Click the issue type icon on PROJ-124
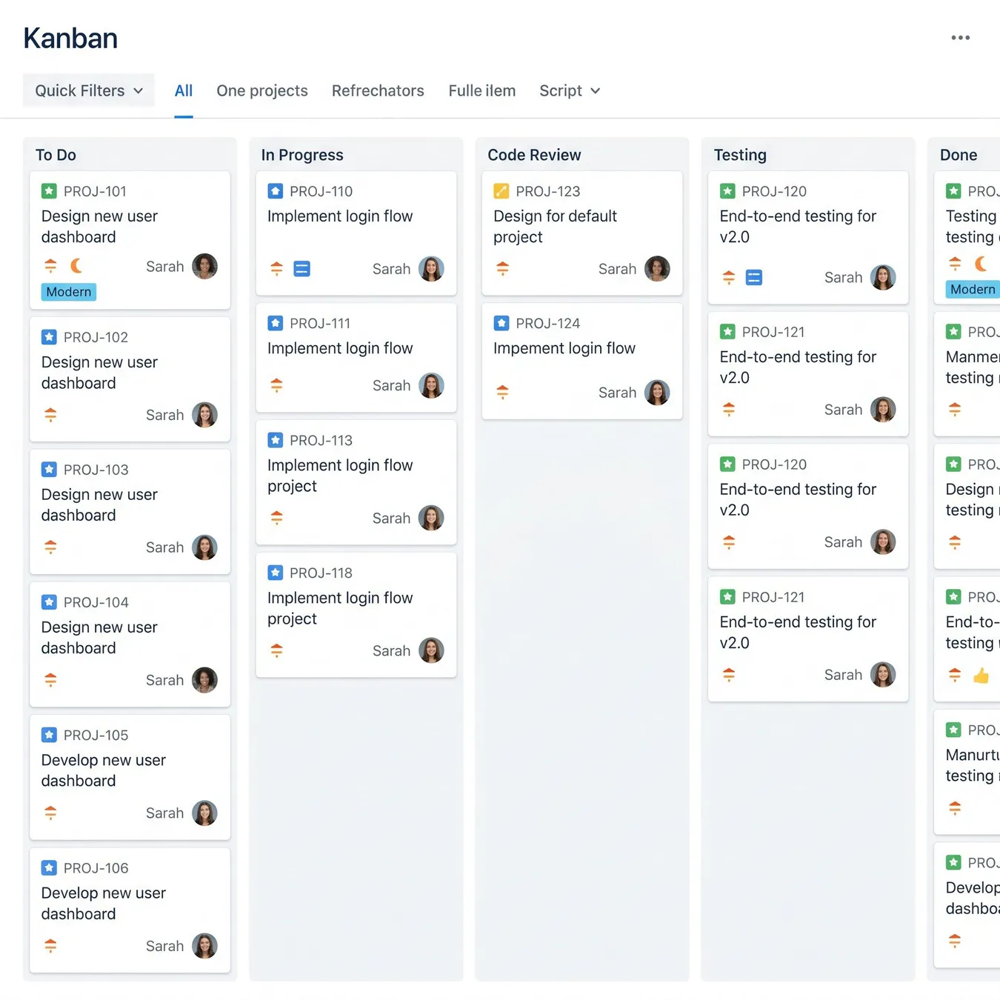The width and height of the screenshot is (1000, 1000). coord(501,323)
